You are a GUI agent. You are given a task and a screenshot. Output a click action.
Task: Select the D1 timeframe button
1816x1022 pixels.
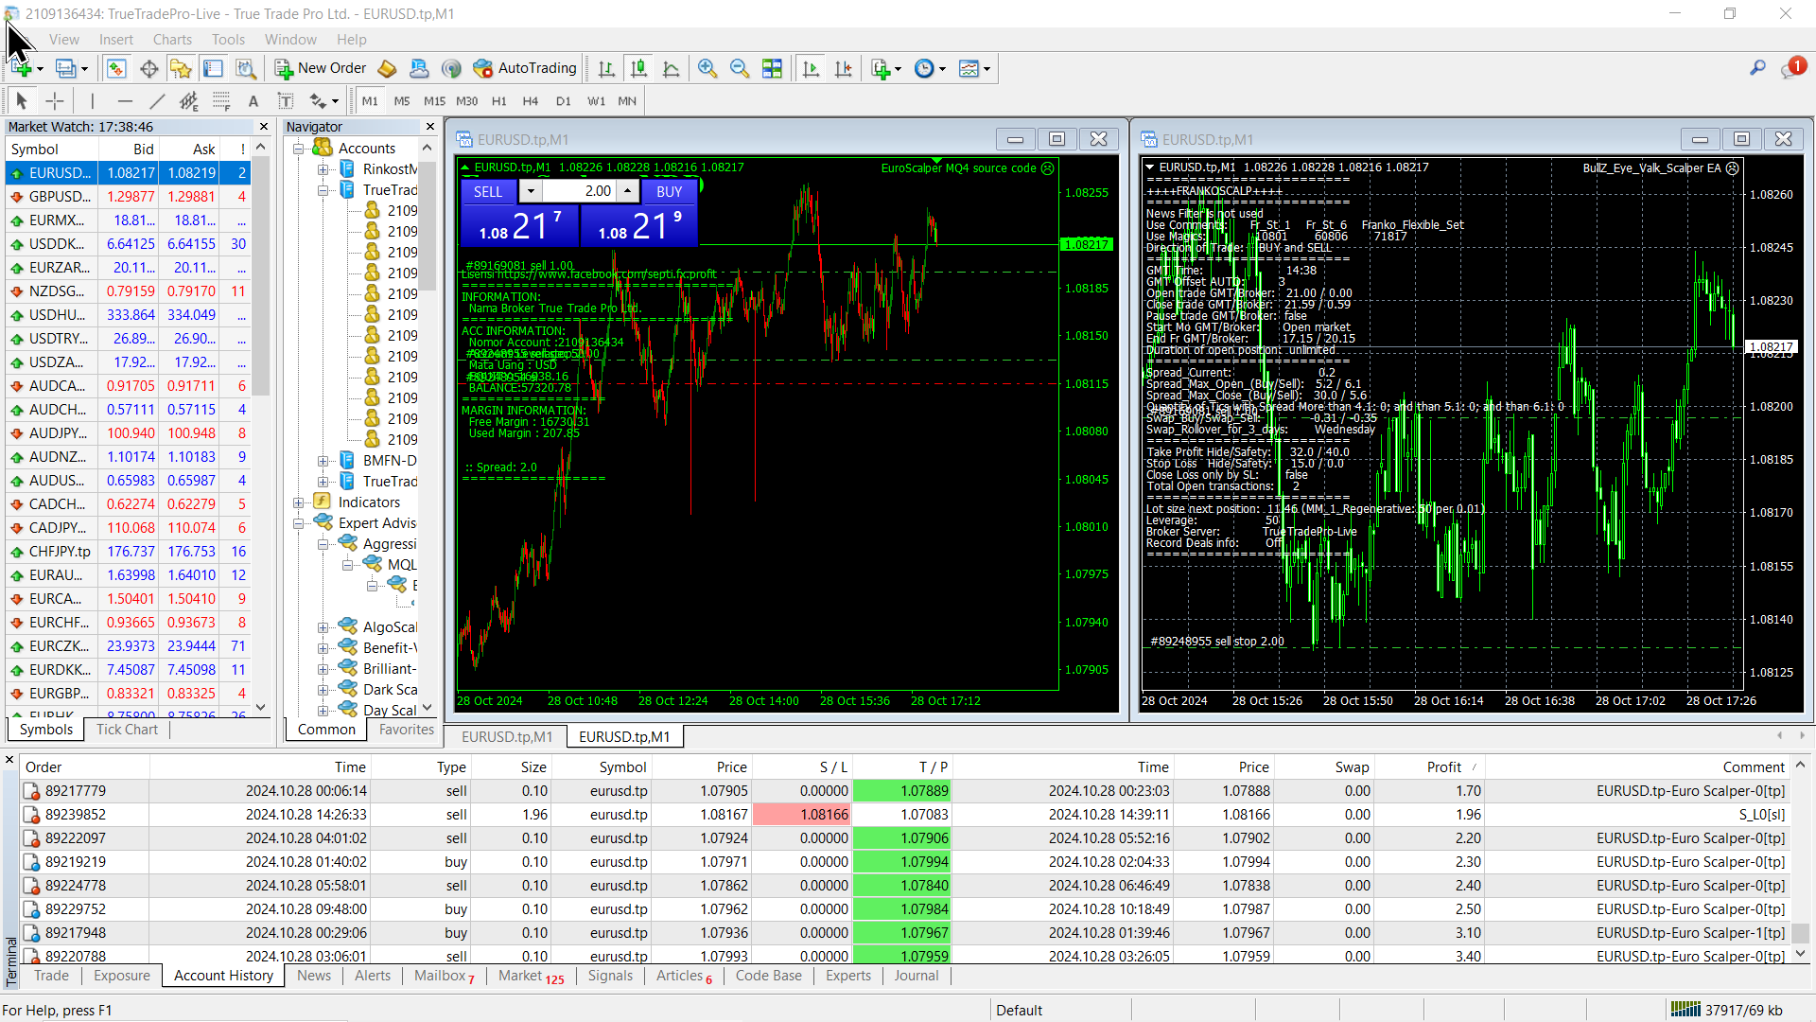pyautogui.click(x=564, y=100)
